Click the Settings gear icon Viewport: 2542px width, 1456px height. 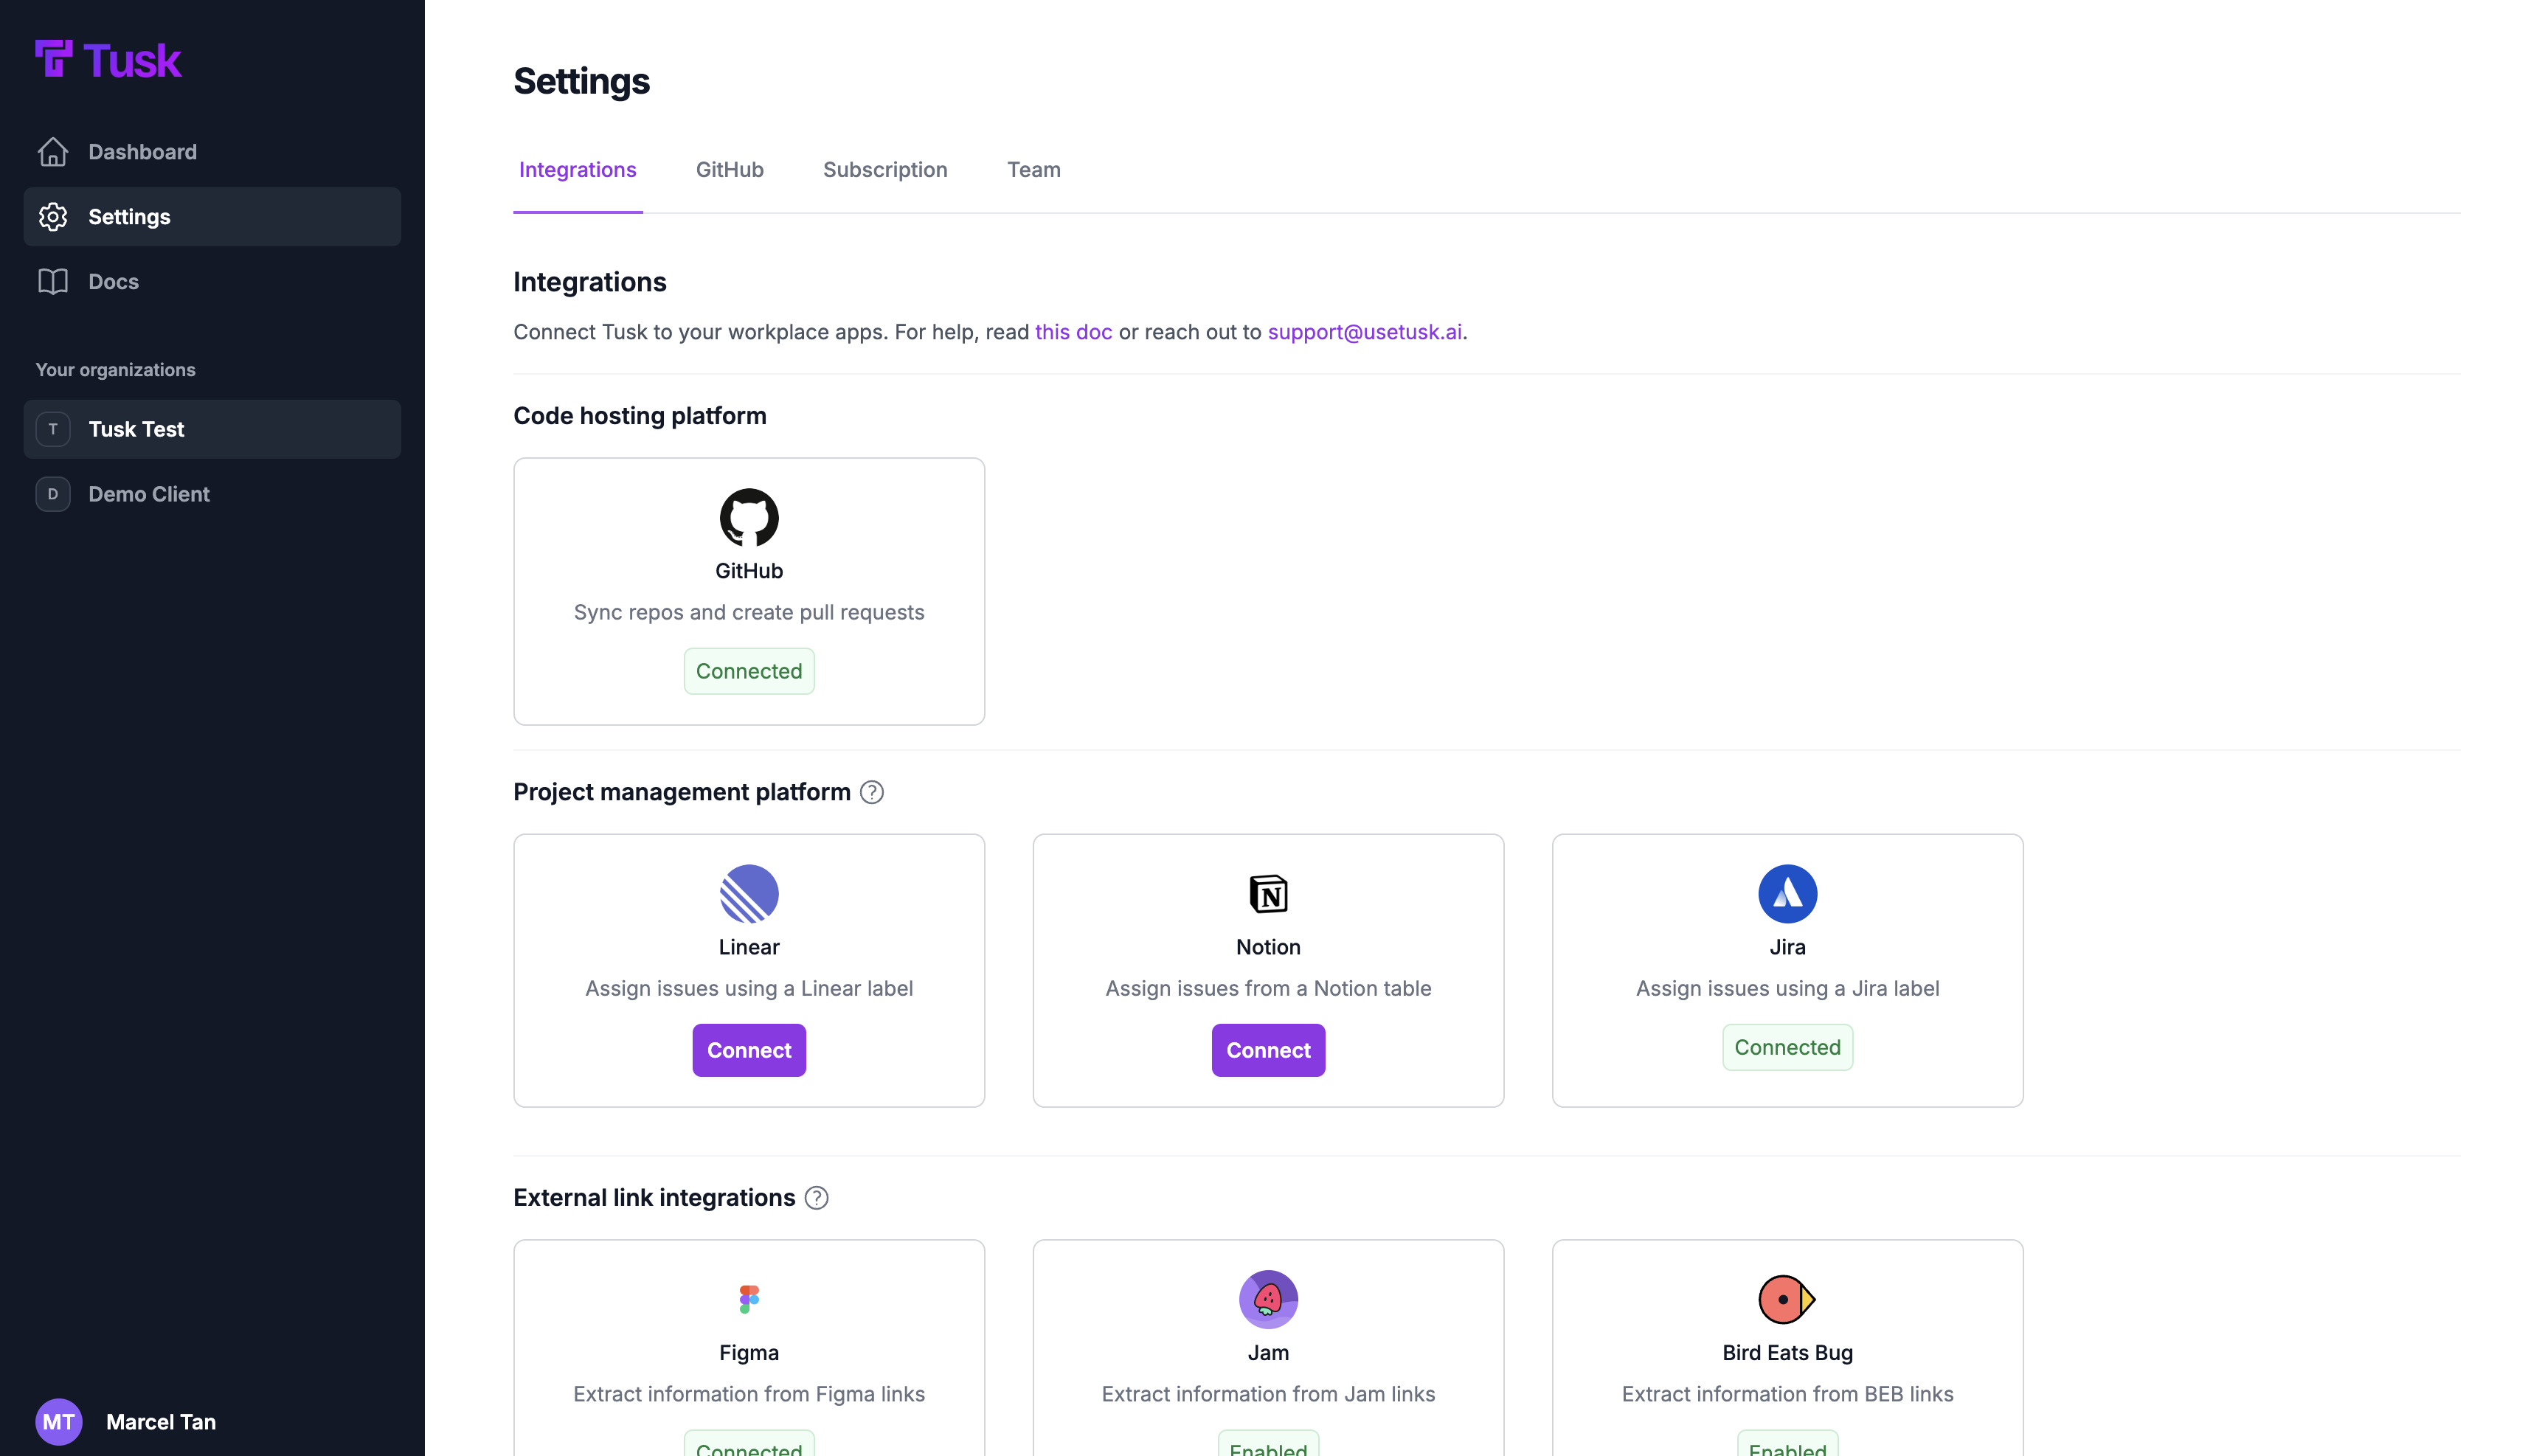click(x=53, y=217)
